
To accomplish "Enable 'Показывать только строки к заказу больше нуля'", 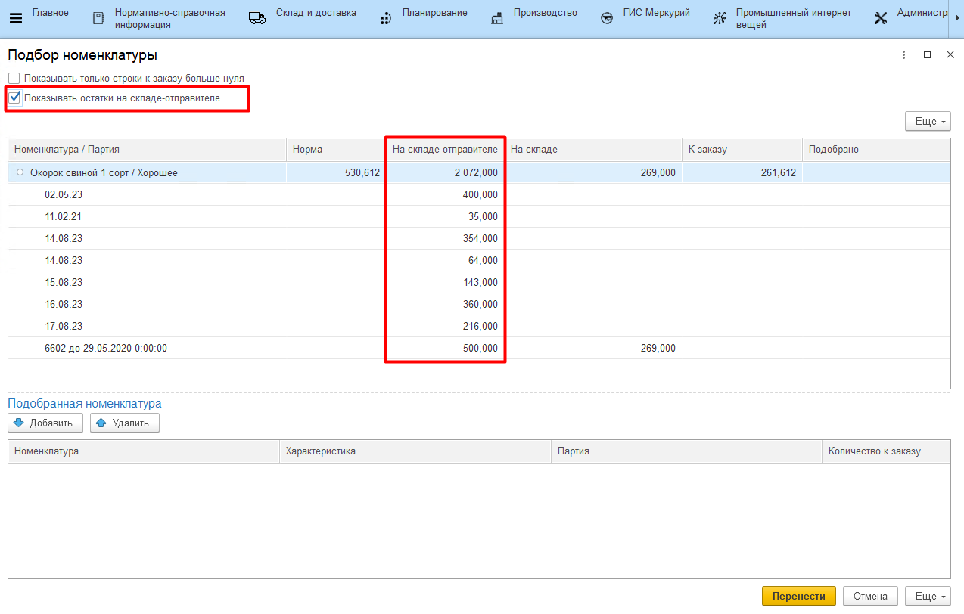I will 14,79.
